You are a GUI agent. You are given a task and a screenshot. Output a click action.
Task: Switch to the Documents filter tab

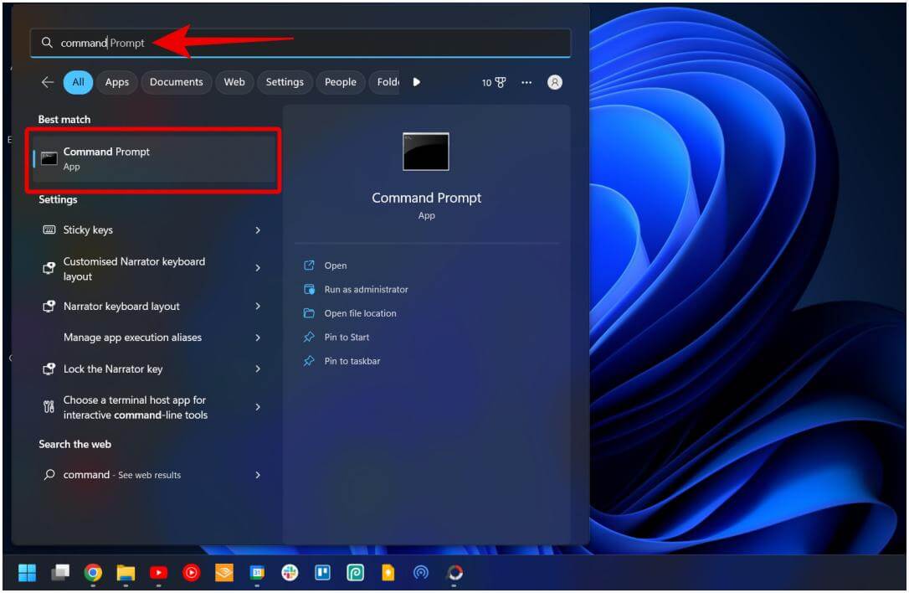click(x=177, y=82)
